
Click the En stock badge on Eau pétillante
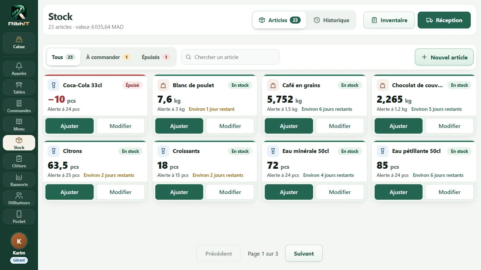[x=460, y=151]
